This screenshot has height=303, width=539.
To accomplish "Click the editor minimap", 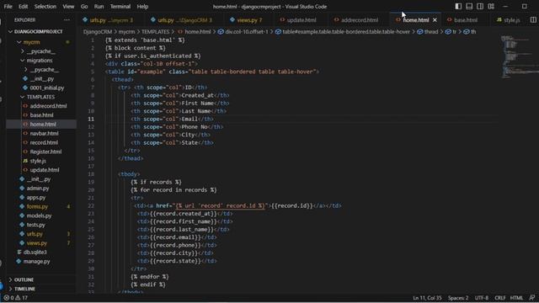I will tap(519, 56).
